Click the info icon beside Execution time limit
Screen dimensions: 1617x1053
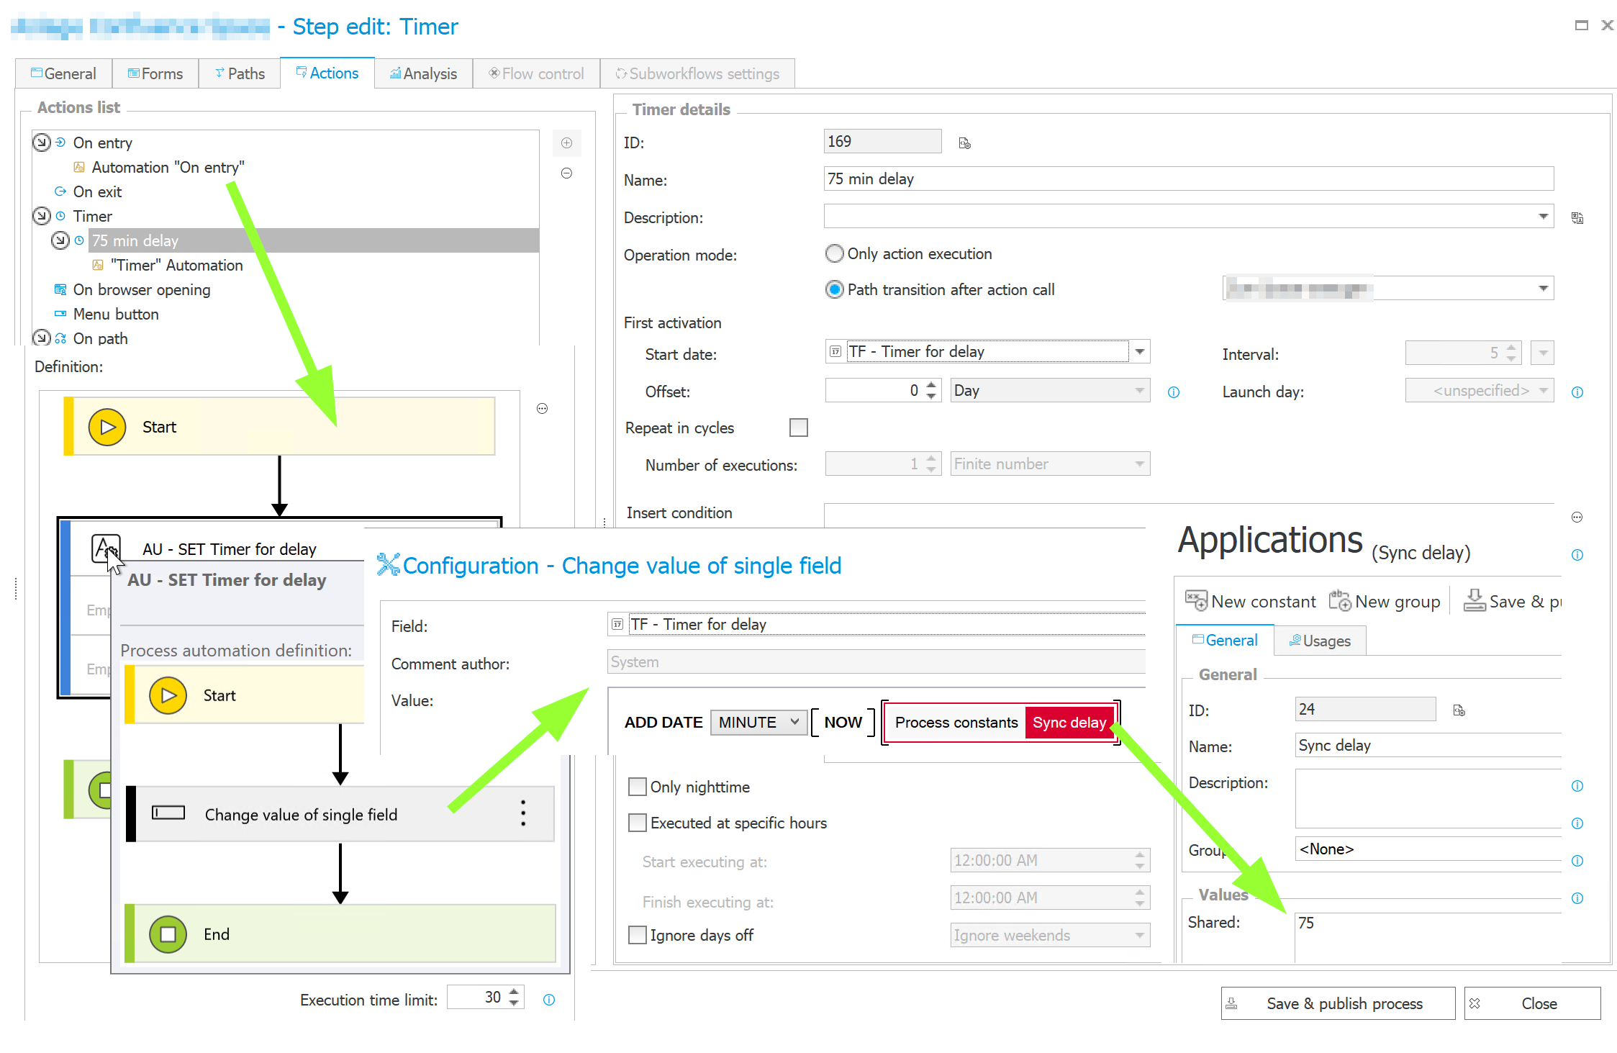[x=548, y=1000]
